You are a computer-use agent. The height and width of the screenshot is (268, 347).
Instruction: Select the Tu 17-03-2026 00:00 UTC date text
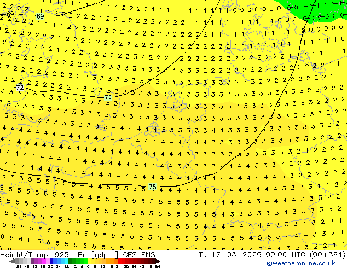click(x=252, y=255)
